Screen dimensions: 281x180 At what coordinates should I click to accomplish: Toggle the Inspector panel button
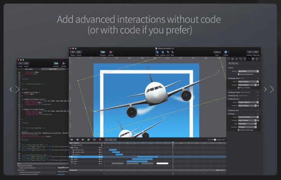point(250,52)
